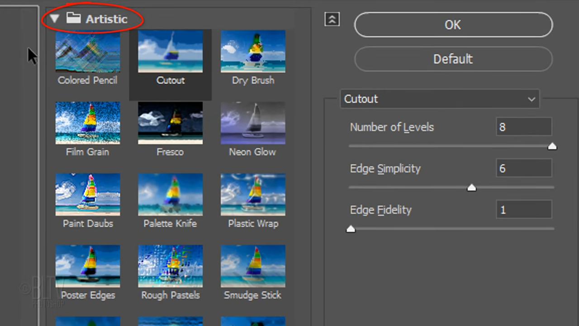This screenshot has height=326, width=579.
Task: Select the Palette Knife filter
Action: click(x=170, y=194)
